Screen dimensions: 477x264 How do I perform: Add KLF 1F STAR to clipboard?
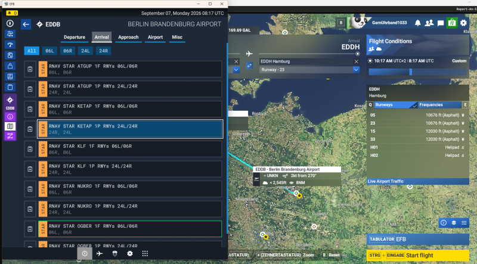30,149
